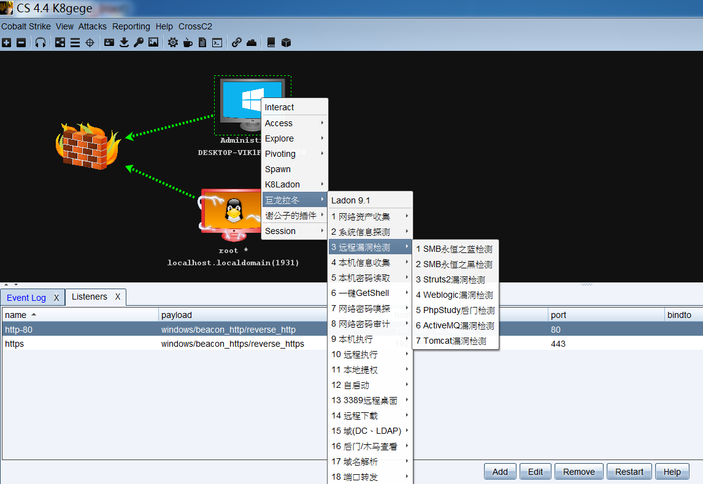Select Ladon 9.1 menu entry
Image resolution: width=703 pixels, height=484 pixels.
[x=370, y=200]
